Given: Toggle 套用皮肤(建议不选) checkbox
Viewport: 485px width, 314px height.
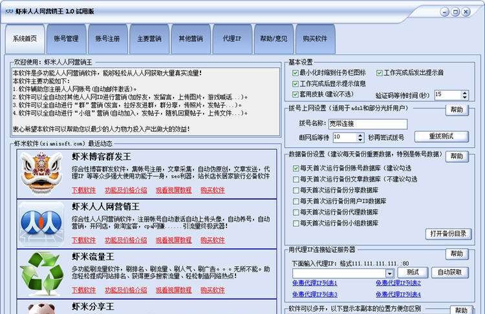Looking at the screenshot, I should 295,94.
